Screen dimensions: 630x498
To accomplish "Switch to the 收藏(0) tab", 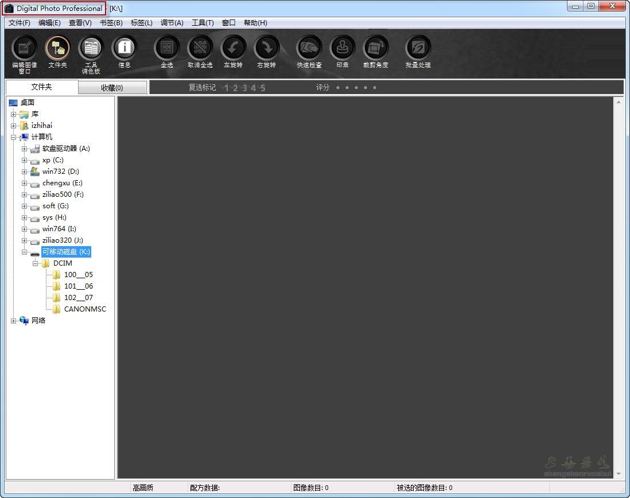I will [112, 88].
